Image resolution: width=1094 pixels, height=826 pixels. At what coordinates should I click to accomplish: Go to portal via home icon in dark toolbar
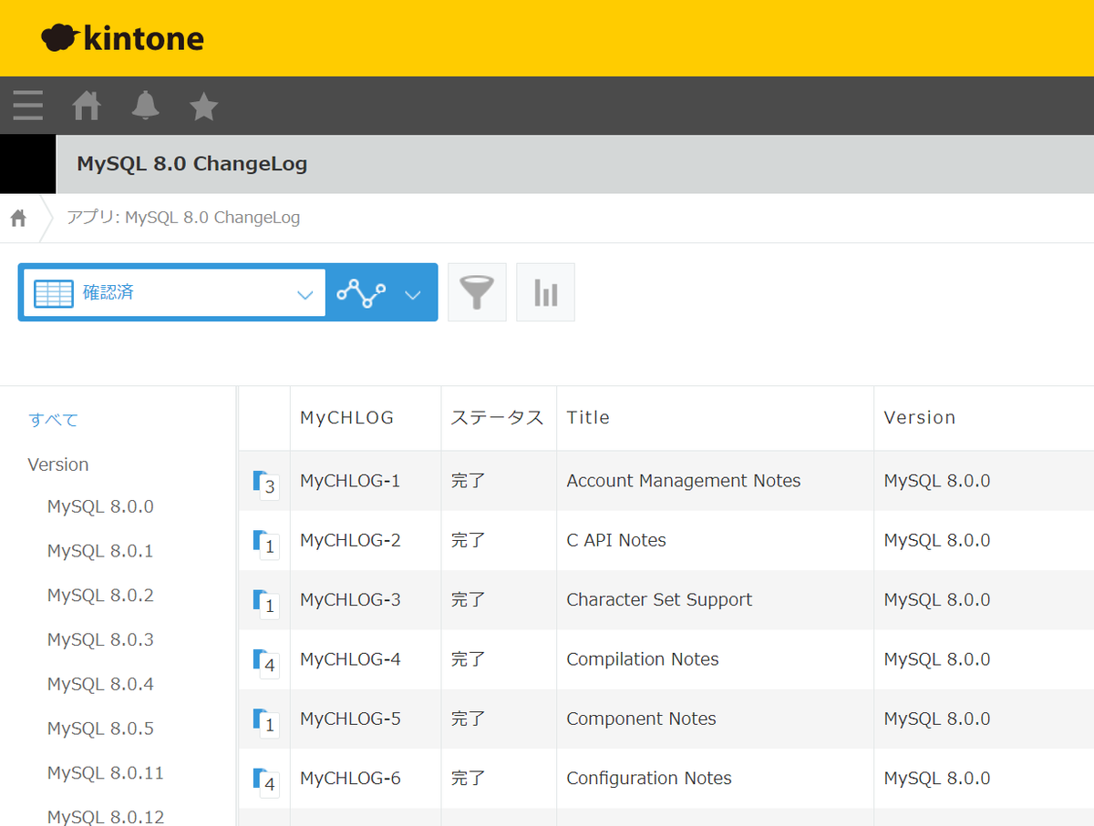click(87, 107)
